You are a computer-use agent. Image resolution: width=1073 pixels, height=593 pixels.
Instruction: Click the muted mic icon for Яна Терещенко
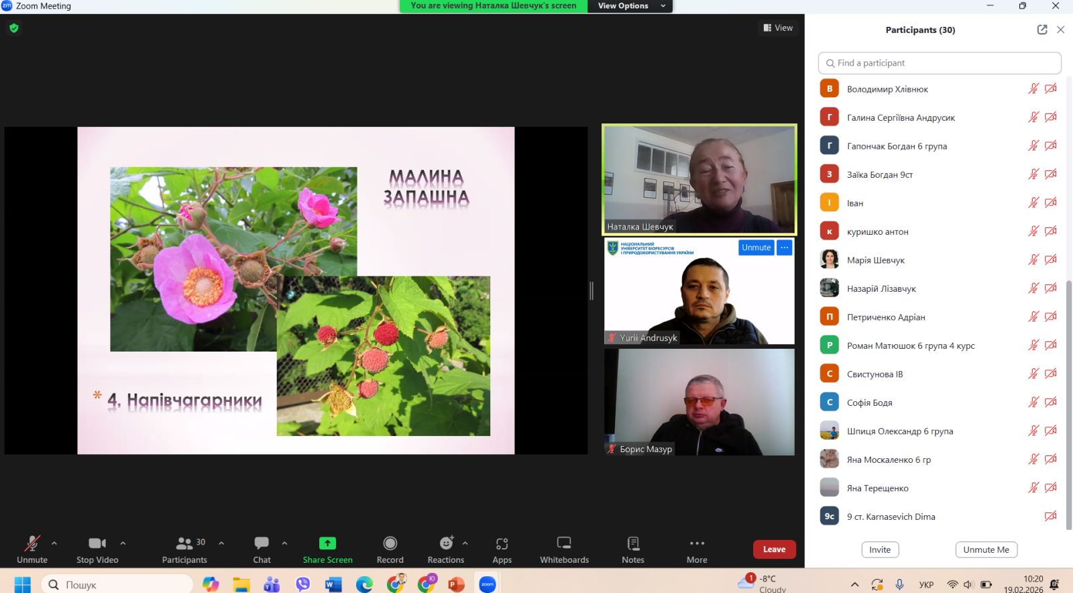tap(1033, 488)
